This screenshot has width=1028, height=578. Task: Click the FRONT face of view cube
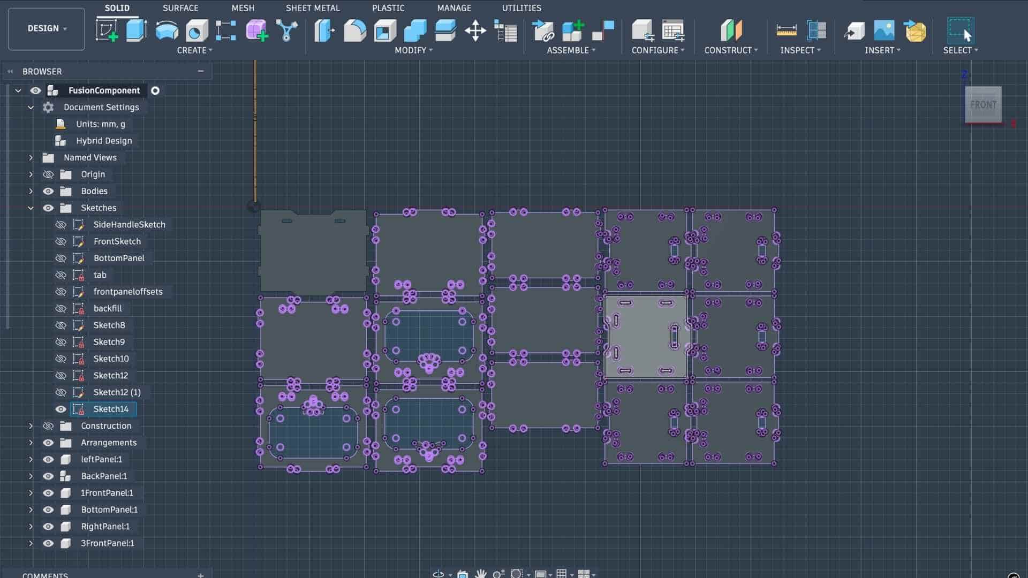(983, 105)
